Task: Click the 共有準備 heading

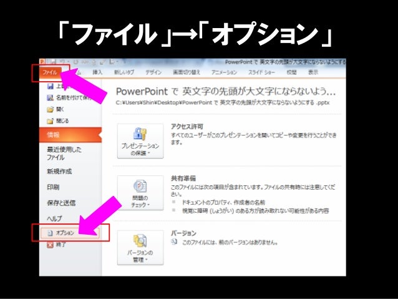Action: click(x=183, y=179)
